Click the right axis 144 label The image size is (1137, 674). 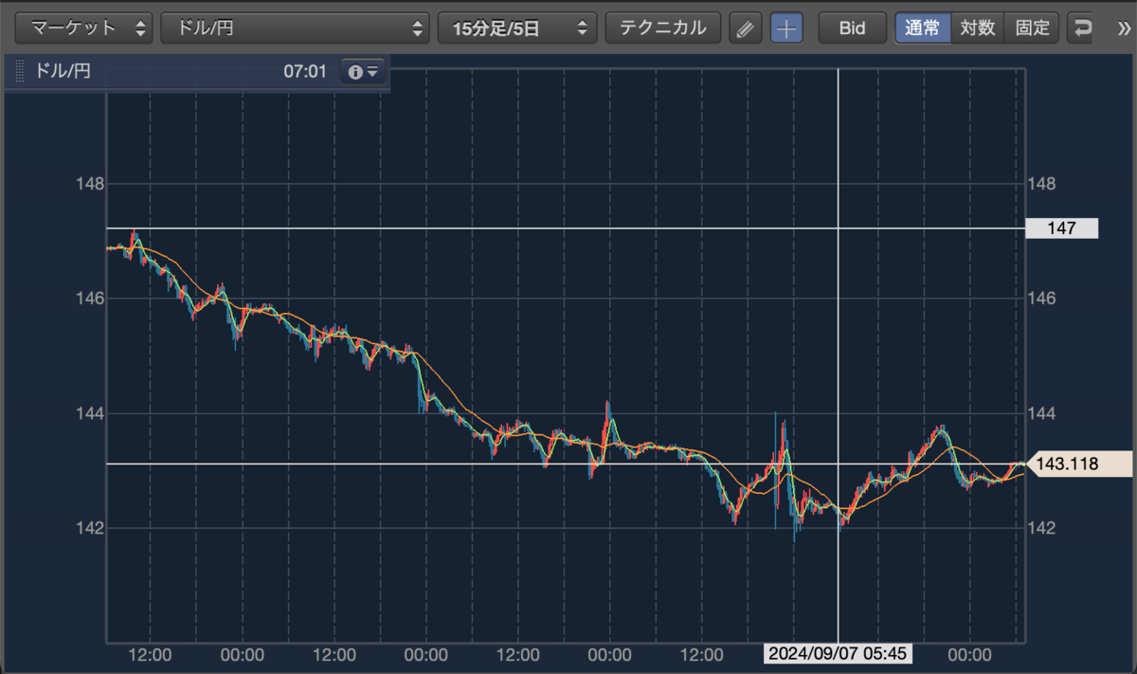[x=1041, y=413]
